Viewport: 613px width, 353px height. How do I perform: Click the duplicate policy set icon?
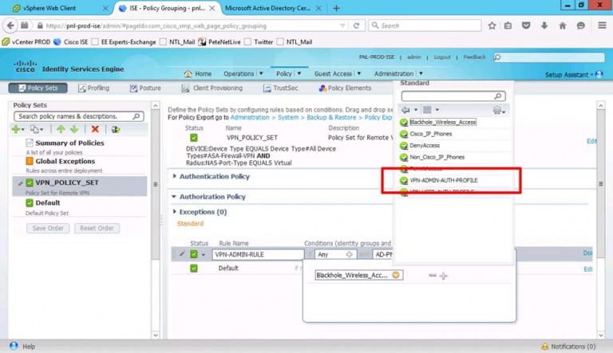[35, 129]
